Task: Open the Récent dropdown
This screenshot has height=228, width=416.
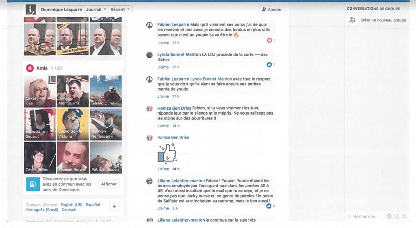Action: coord(120,10)
